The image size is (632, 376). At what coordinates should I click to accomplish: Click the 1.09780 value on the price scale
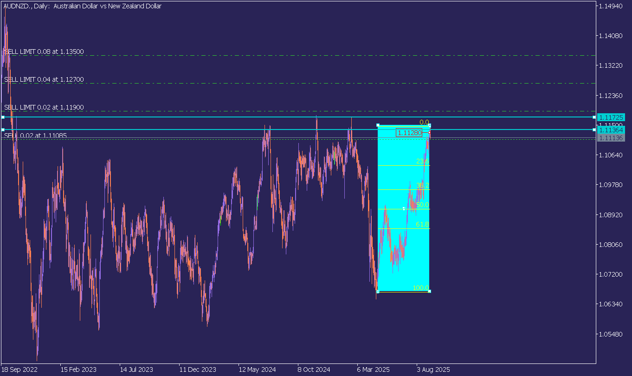click(610, 185)
